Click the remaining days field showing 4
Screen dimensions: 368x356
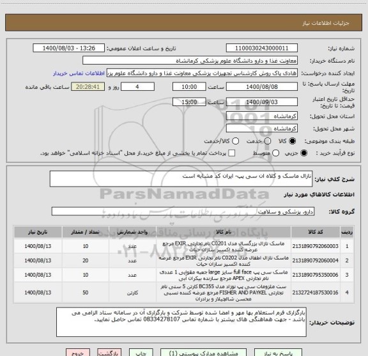[137, 87]
